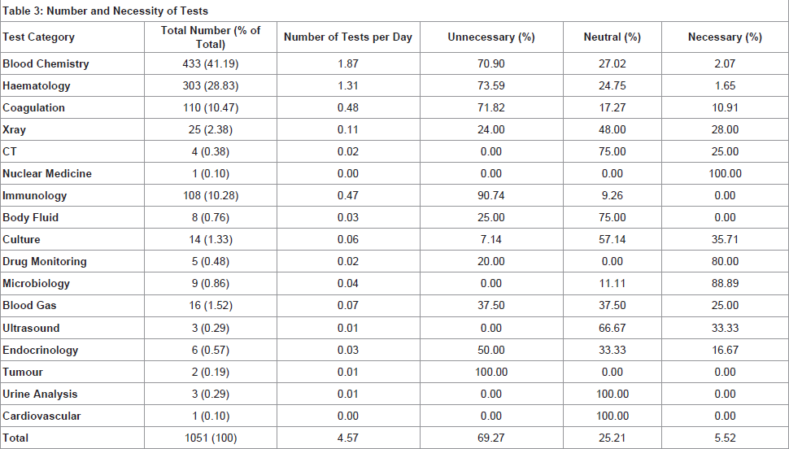This screenshot has height=449, width=789.
Task: Click the Drug Monitoring row label
Action: 44,262
